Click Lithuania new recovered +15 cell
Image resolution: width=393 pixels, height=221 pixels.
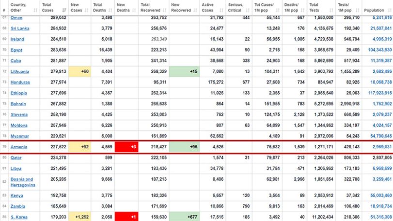pyautogui.click(x=184, y=72)
